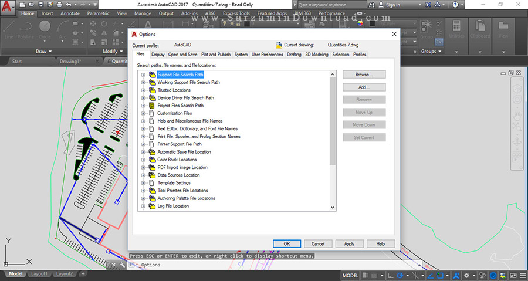Select the Rotate tool in Modify panel
Image resolution: width=528 pixels, height=281 pixels.
coord(104,23)
